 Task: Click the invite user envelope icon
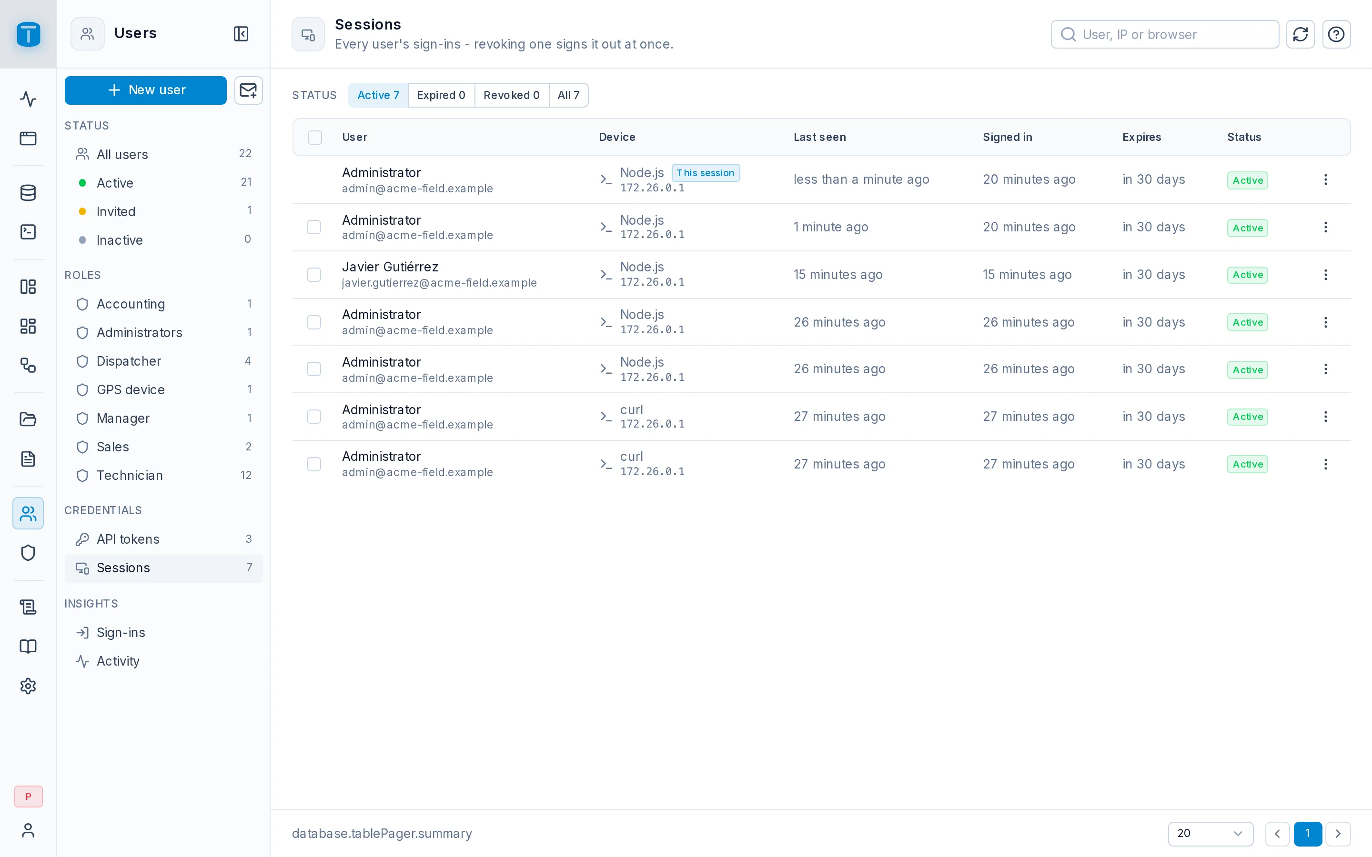tap(248, 90)
